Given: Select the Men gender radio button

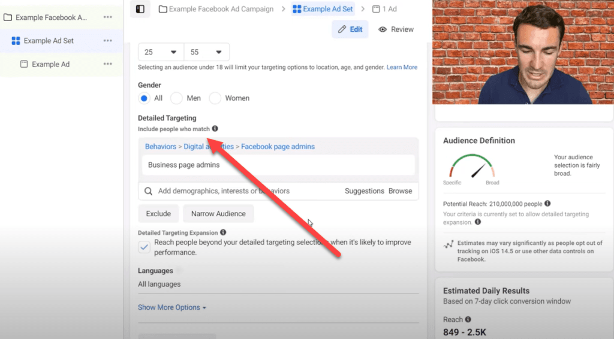Looking at the screenshot, I should pyautogui.click(x=176, y=98).
